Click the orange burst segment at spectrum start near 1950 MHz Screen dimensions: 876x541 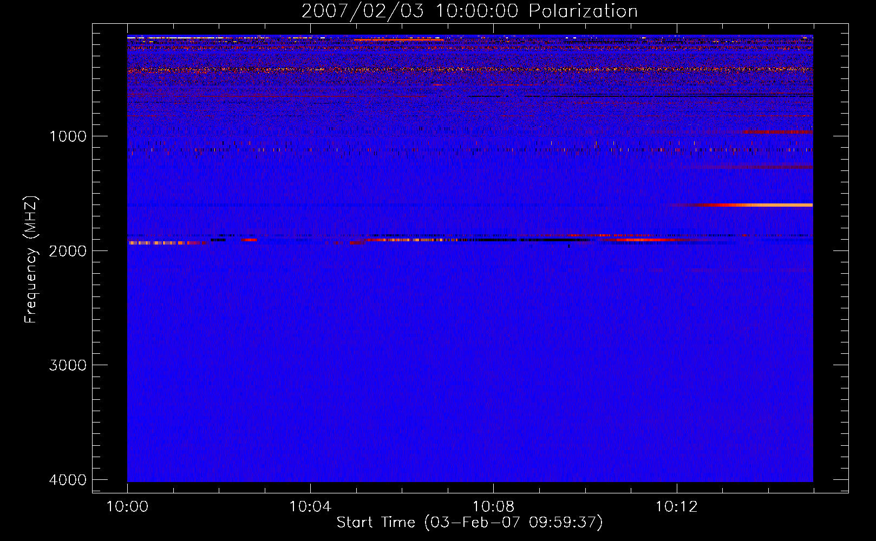click(x=167, y=243)
